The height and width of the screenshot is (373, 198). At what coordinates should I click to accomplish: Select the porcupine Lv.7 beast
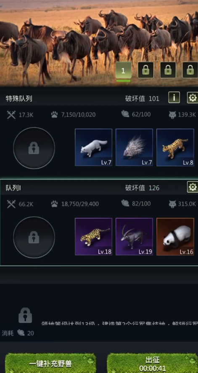point(134,147)
